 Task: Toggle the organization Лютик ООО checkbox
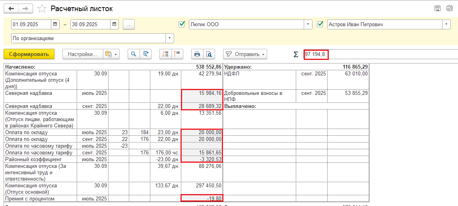tap(182, 25)
